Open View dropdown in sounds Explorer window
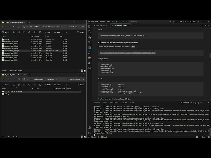 (58, 32)
